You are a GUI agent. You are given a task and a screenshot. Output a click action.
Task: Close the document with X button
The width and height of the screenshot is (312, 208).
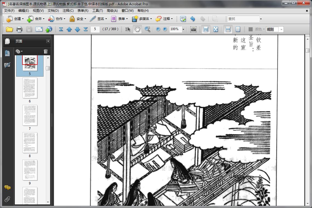click(307, 11)
